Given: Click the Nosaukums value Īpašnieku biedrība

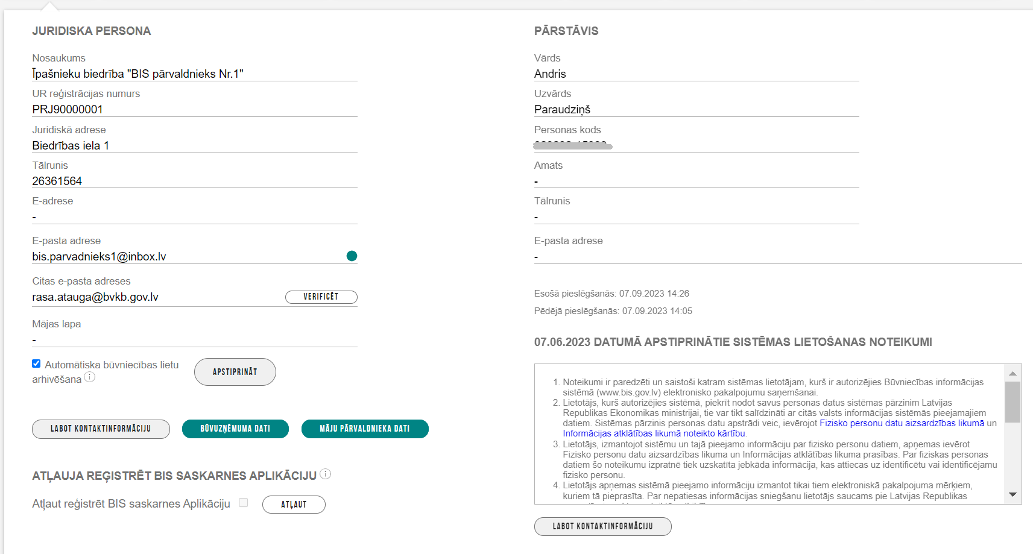Looking at the screenshot, I should coord(137,74).
